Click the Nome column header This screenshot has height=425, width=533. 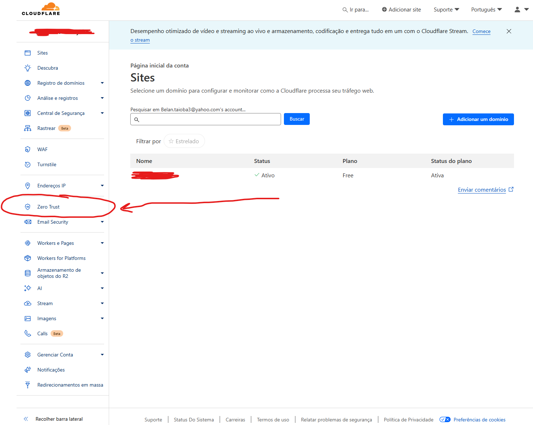pyautogui.click(x=144, y=161)
